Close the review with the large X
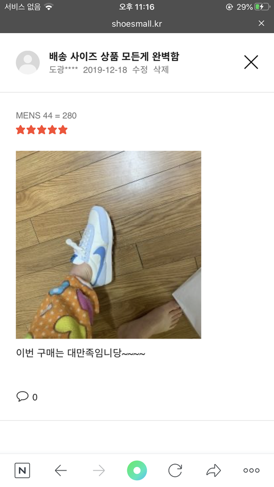 [x=251, y=62]
